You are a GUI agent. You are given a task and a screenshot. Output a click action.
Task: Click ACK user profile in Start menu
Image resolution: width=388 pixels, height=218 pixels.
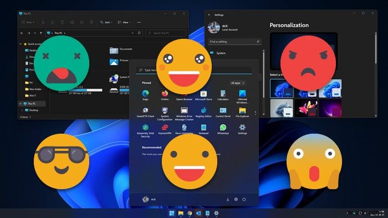coord(149,199)
